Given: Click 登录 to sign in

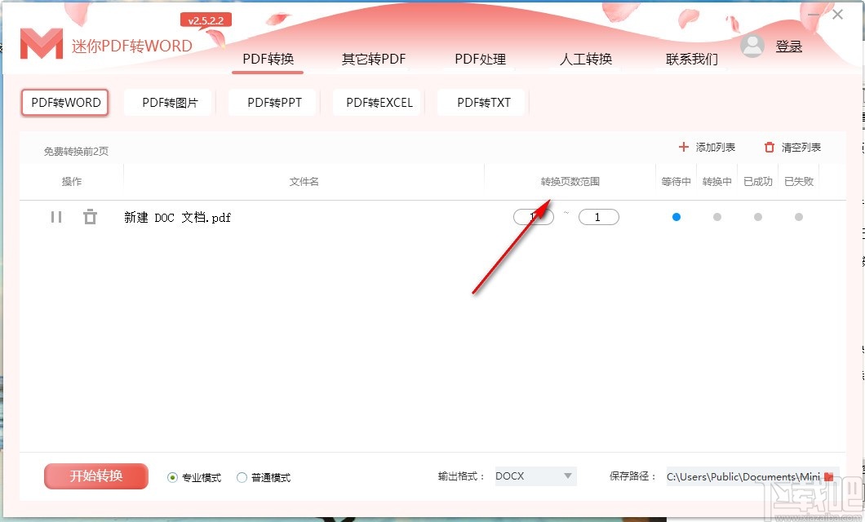Looking at the screenshot, I should [x=789, y=46].
